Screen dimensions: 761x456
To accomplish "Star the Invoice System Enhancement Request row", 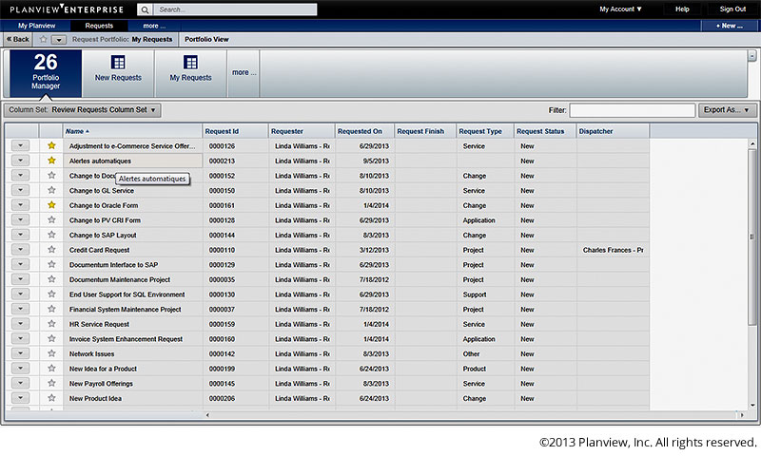I will click(51, 339).
